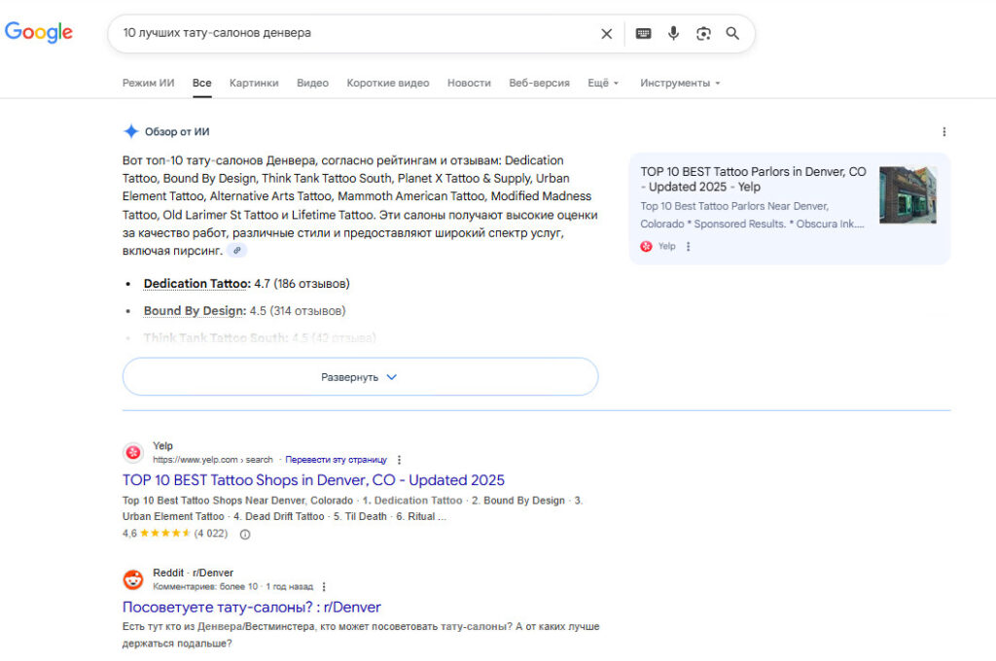996x661 pixels.
Task: Switch to Видео tab
Action: [312, 84]
